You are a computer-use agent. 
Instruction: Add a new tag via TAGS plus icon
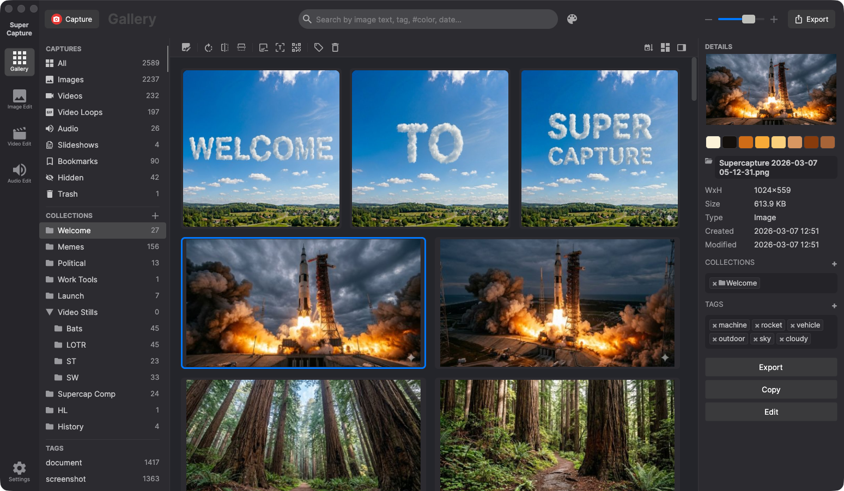coord(834,306)
